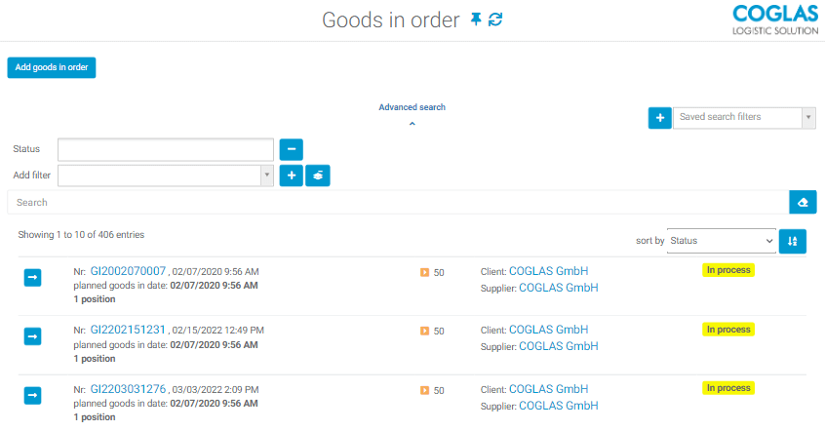Open the supplier COGLAS GmbH link on the first order
Screen dimensions: 825x431
(558, 288)
